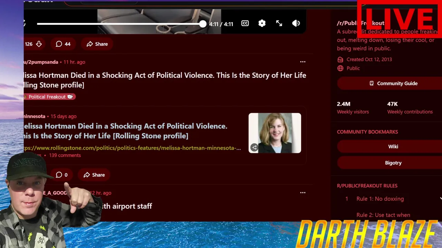Share the Melissa Hortman post
442x248 pixels.
[x=94, y=175]
